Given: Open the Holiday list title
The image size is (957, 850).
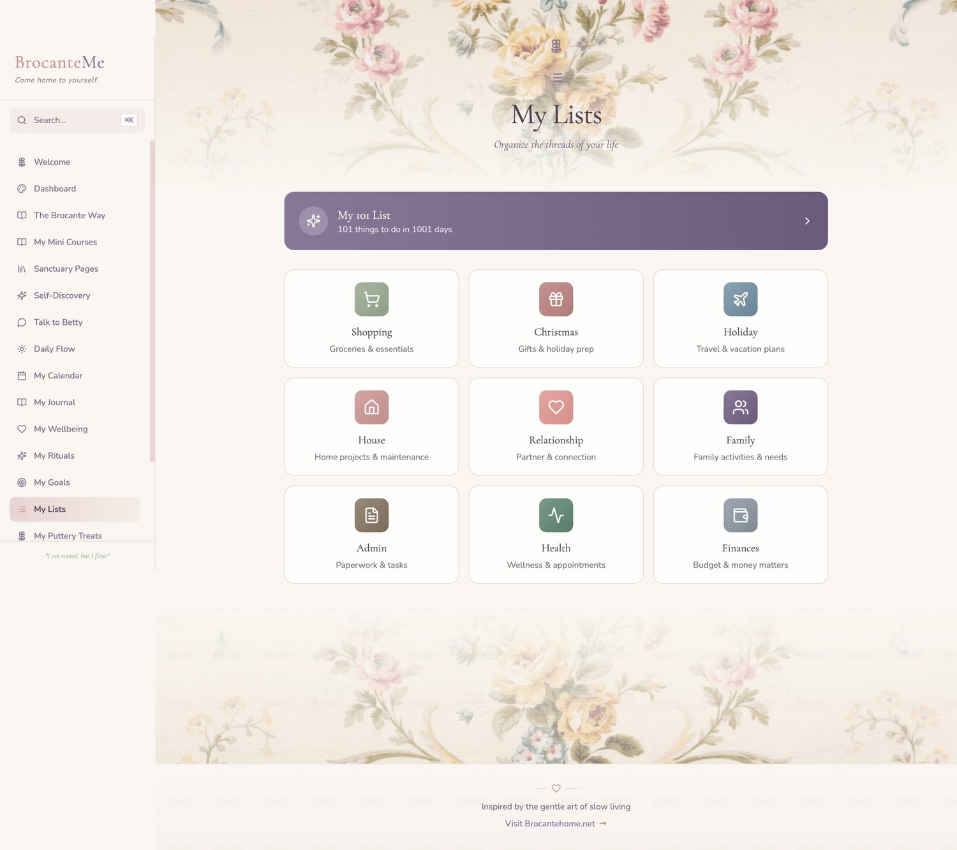Looking at the screenshot, I should (740, 332).
